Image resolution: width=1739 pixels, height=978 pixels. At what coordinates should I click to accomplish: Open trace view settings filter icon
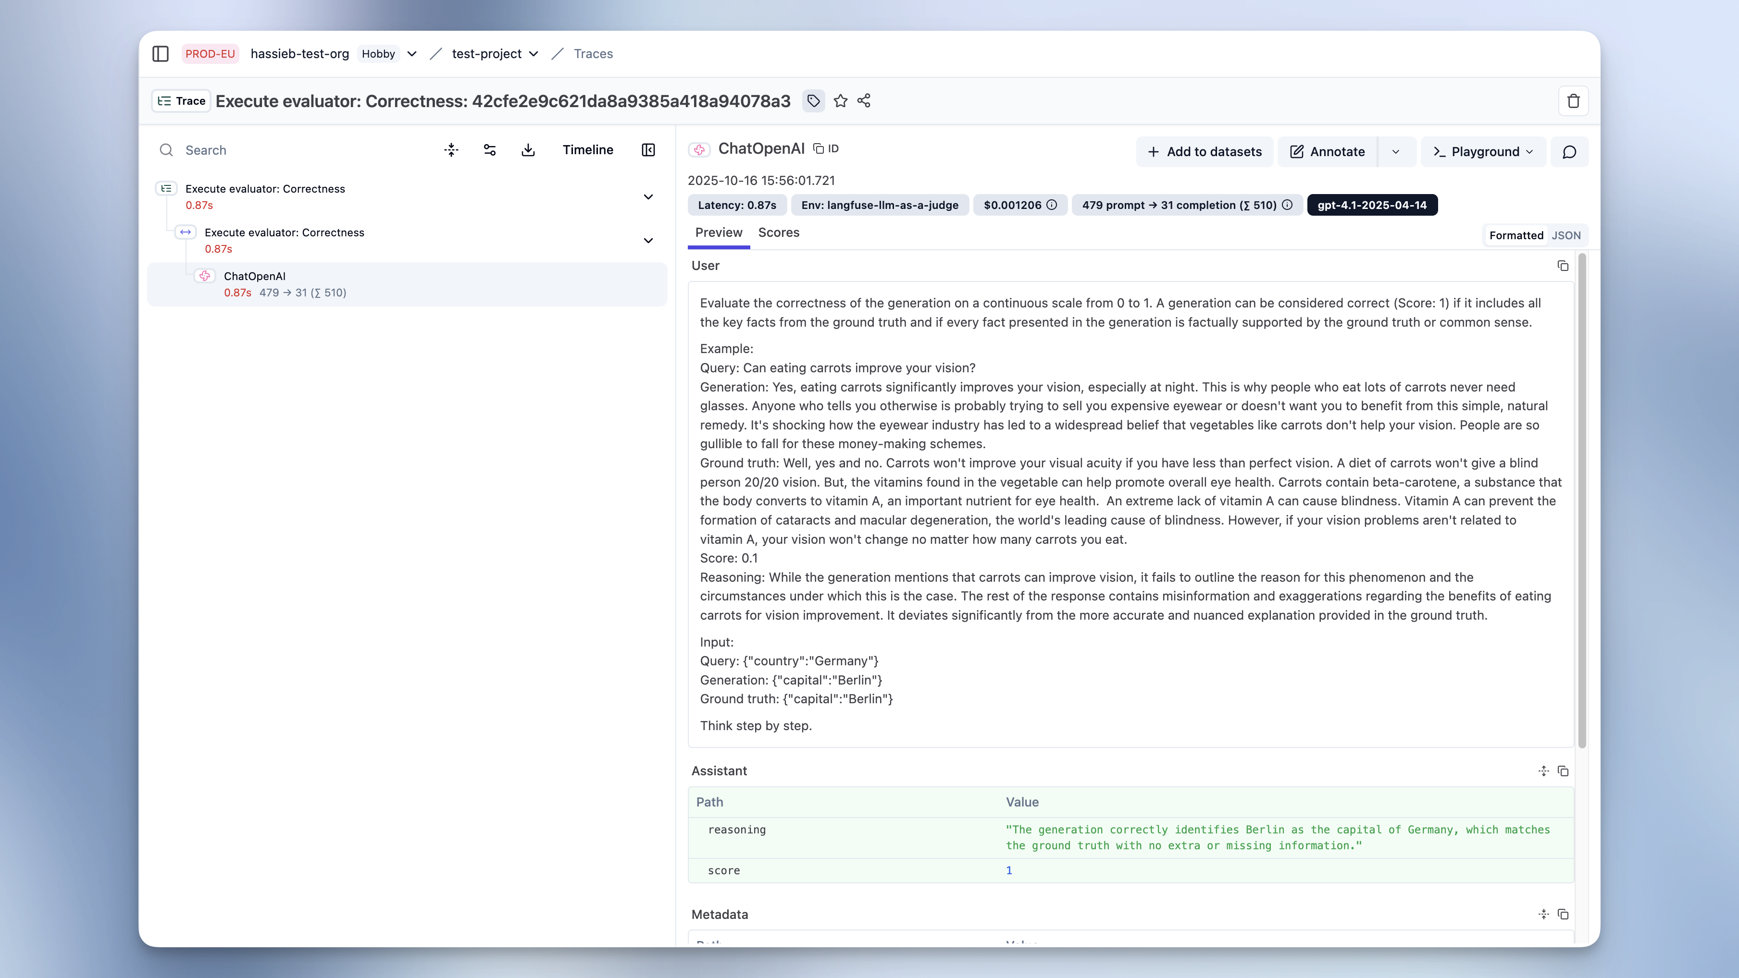(489, 150)
